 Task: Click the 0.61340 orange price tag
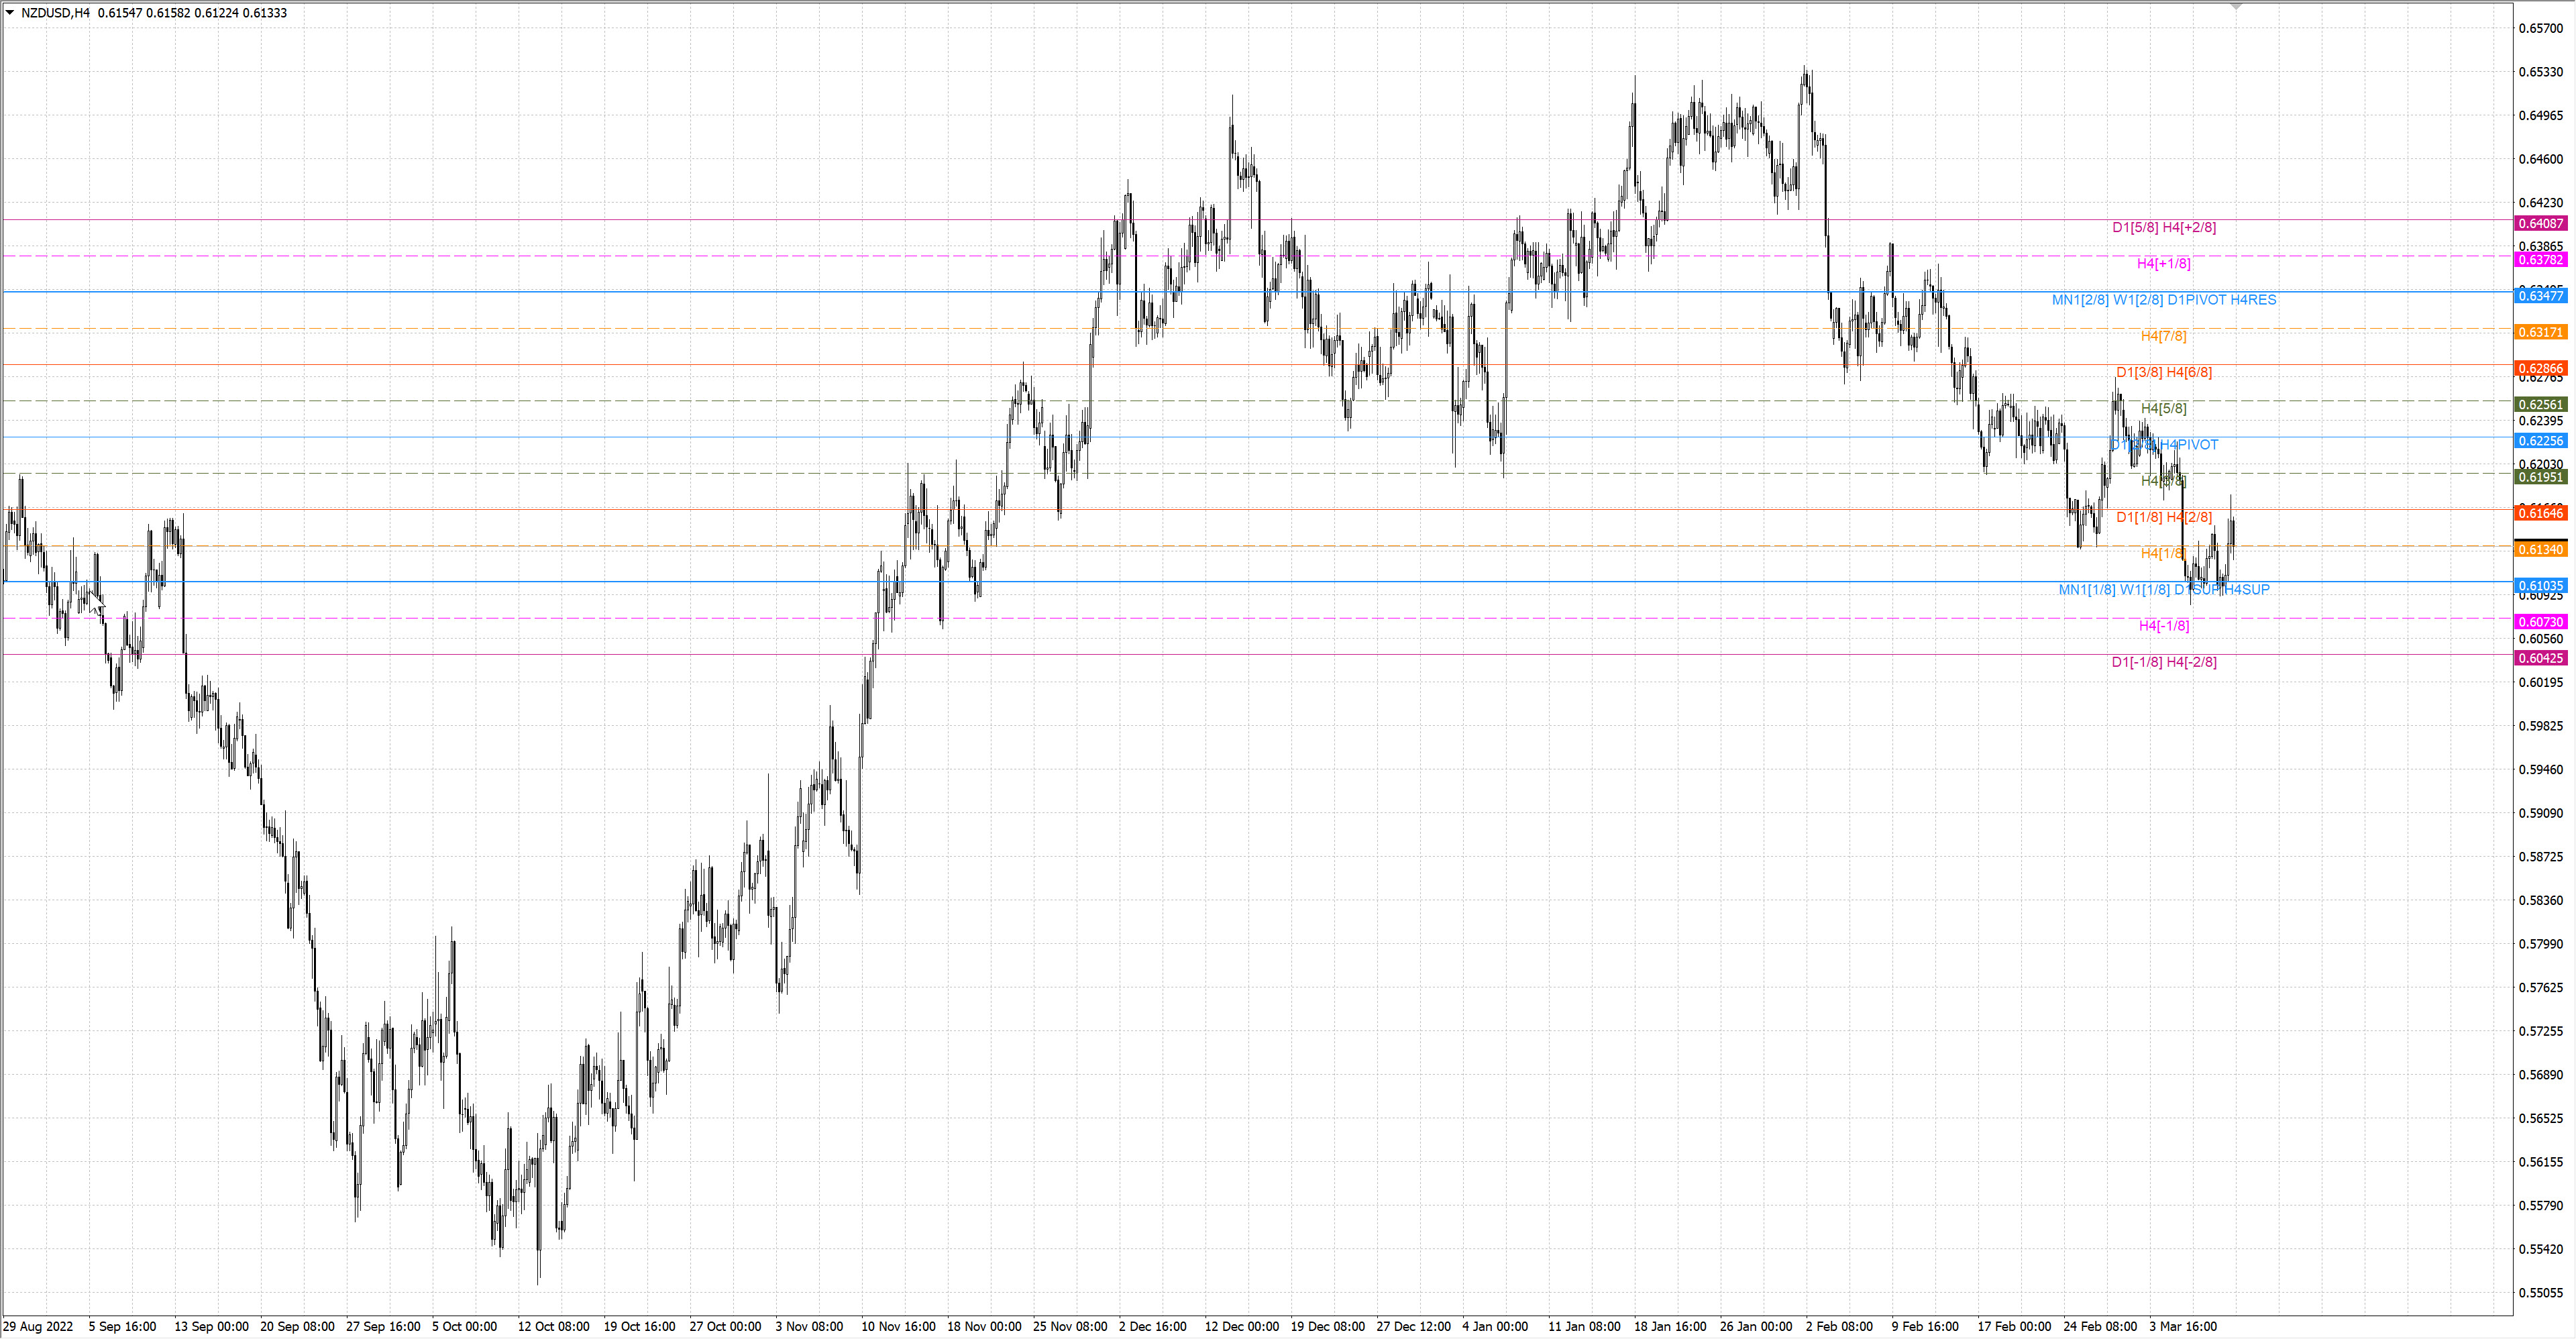click(x=2540, y=550)
